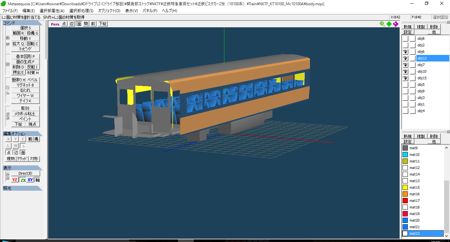Select the 基本図形 P primitives tool

(25, 57)
